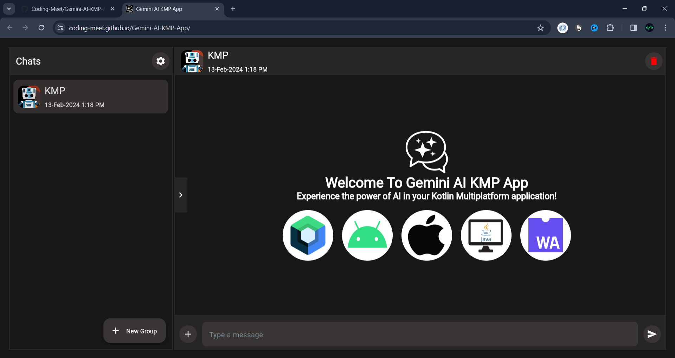675x358 pixels.
Task: Click the round white and blue extension icon
Action: coord(562,28)
